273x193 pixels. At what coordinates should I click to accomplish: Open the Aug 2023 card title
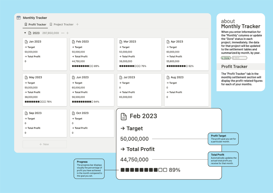coord(177,77)
